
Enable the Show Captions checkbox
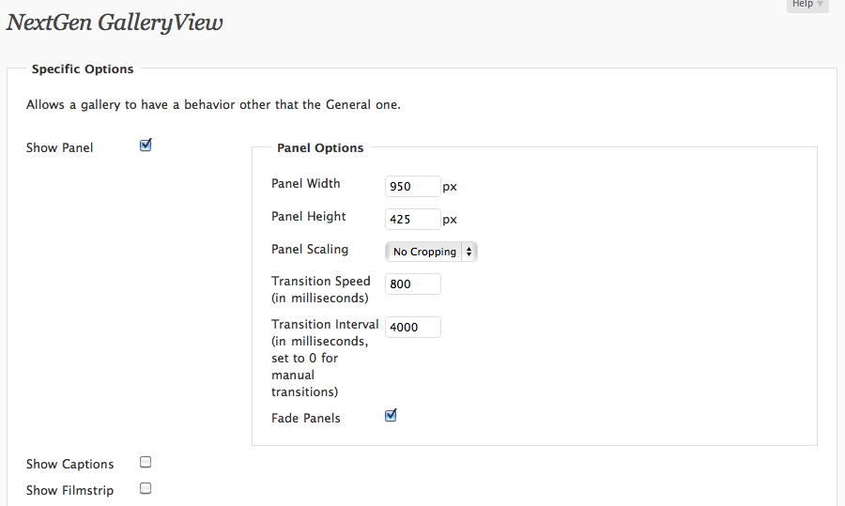(x=146, y=462)
